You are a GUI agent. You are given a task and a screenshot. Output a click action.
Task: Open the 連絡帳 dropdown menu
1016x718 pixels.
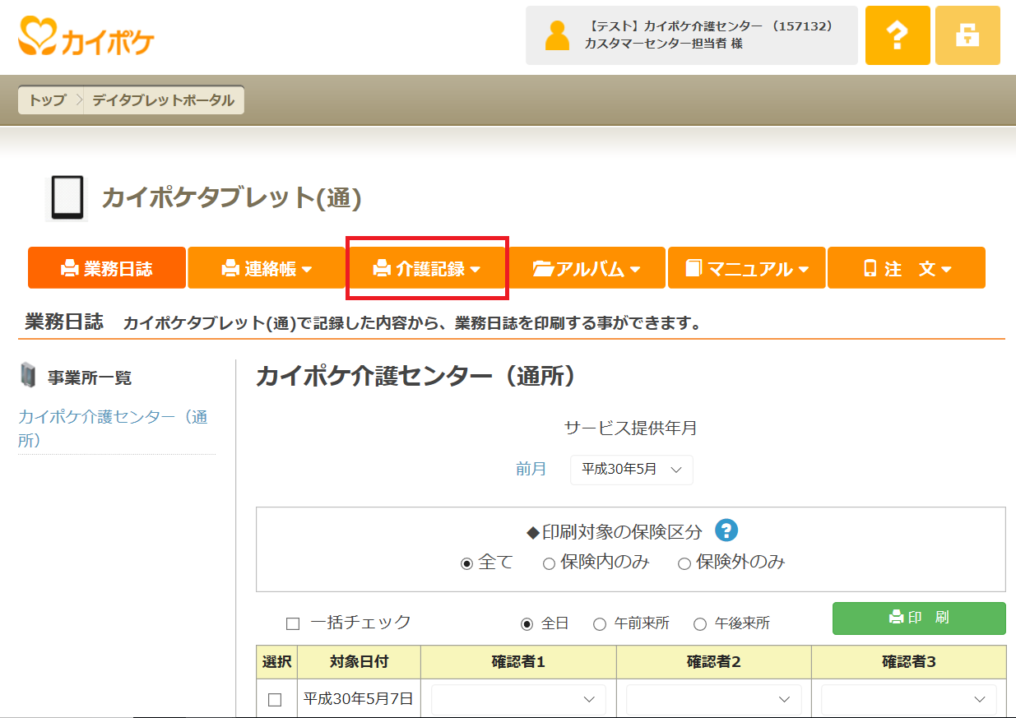click(267, 268)
